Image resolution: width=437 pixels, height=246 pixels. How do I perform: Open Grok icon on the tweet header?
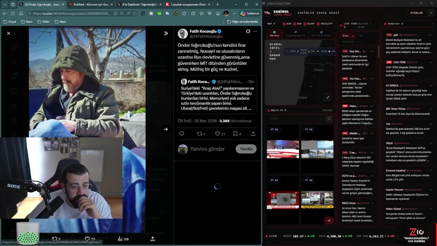(x=248, y=31)
